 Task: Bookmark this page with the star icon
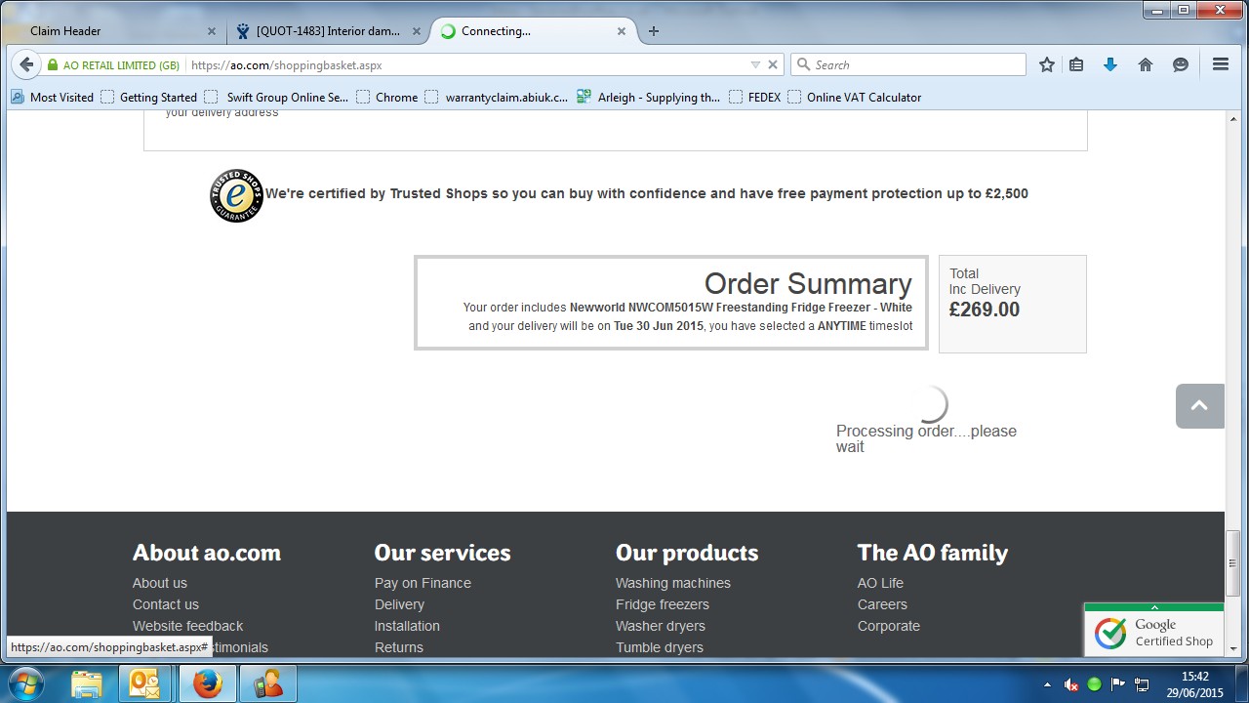click(1047, 64)
